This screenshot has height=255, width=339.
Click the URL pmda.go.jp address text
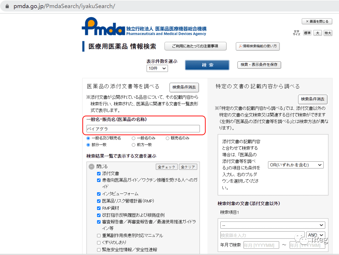[x=64, y=6]
